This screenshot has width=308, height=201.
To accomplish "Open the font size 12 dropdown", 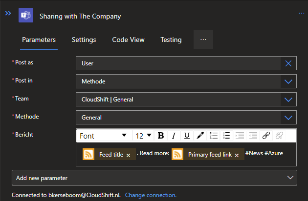I will 143,136.
